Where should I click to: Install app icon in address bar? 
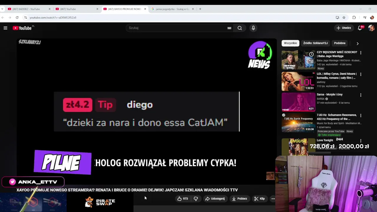tap(337, 18)
